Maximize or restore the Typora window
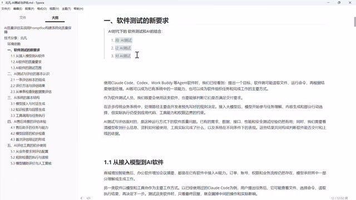This screenshot has height=200, width=356. click(x=339, y=3)
